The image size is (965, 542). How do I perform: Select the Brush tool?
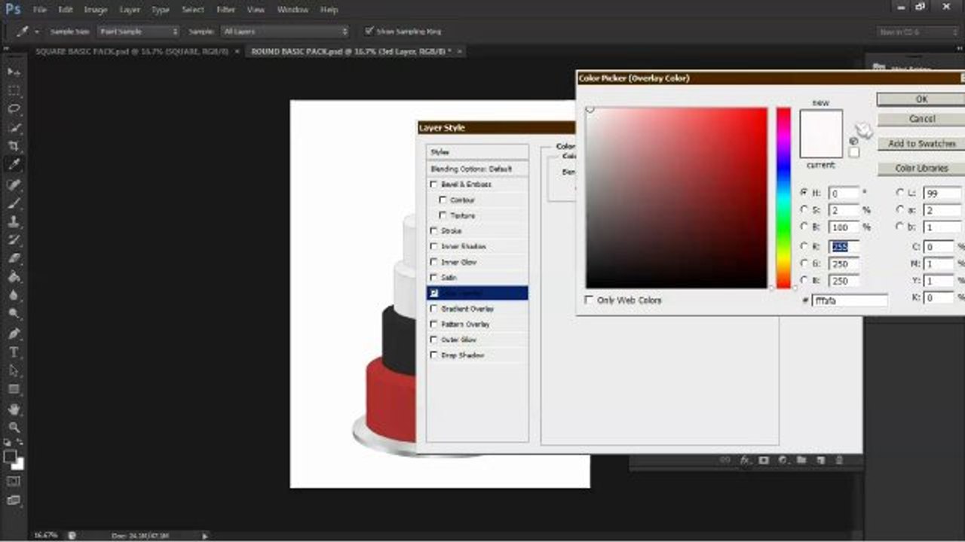(14, 203)
